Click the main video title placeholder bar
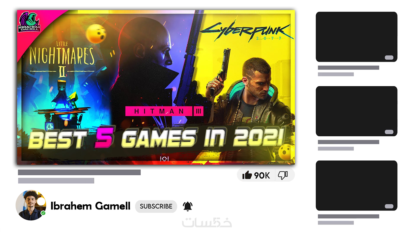 pyautogui.click(x=79, y=172)
